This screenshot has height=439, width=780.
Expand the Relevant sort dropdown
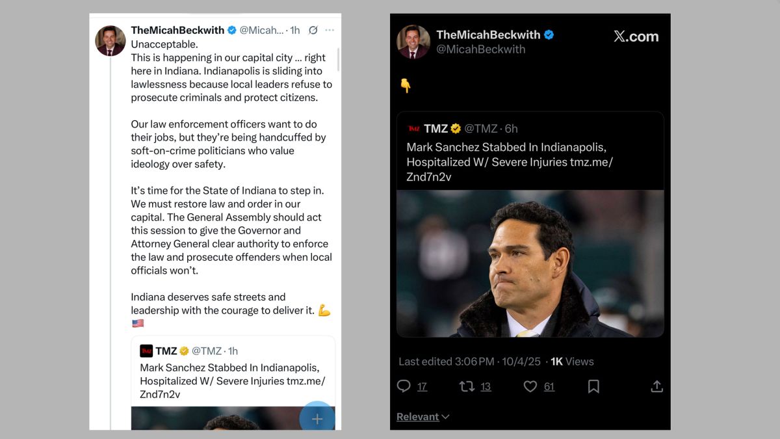coord(422,417)
